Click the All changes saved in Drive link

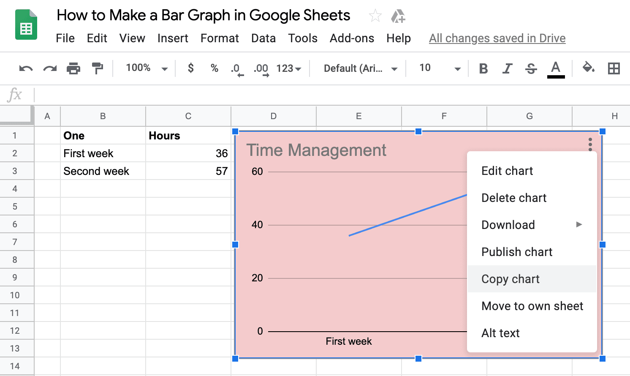pos(497,38)
